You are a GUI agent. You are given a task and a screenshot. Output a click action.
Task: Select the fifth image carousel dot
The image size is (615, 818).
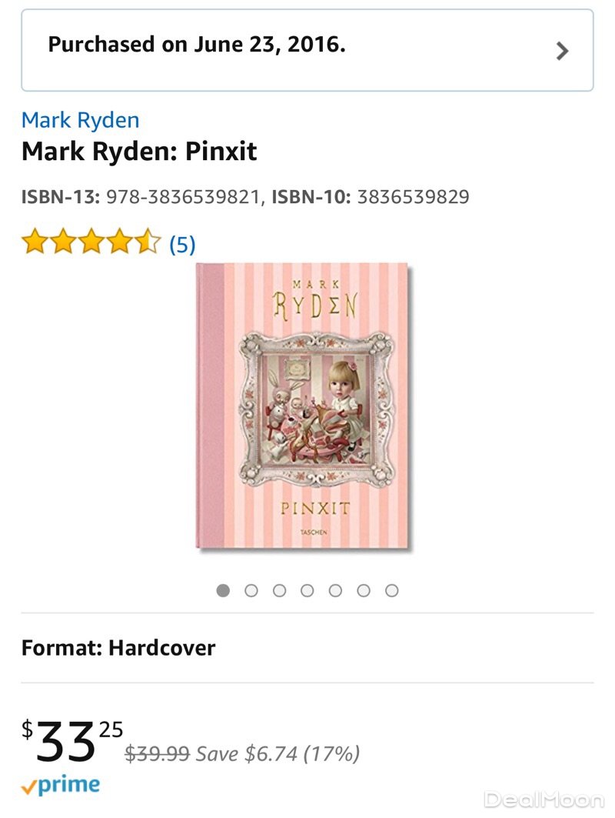[336, 591]
